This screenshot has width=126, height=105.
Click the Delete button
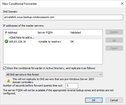[x=114, y=32]
